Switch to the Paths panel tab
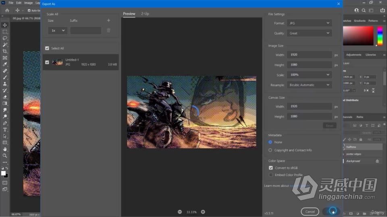Screen dimensions: 387x217 (x=360, y=117)
